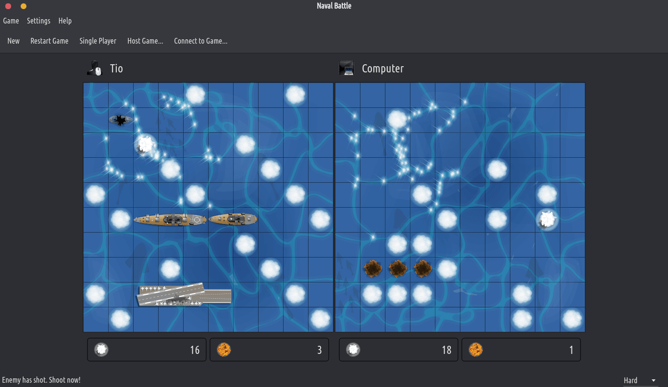The image size is (668, 387).
Task: Click the aircraft carrier on Tio's board
Action: point(185,295)
